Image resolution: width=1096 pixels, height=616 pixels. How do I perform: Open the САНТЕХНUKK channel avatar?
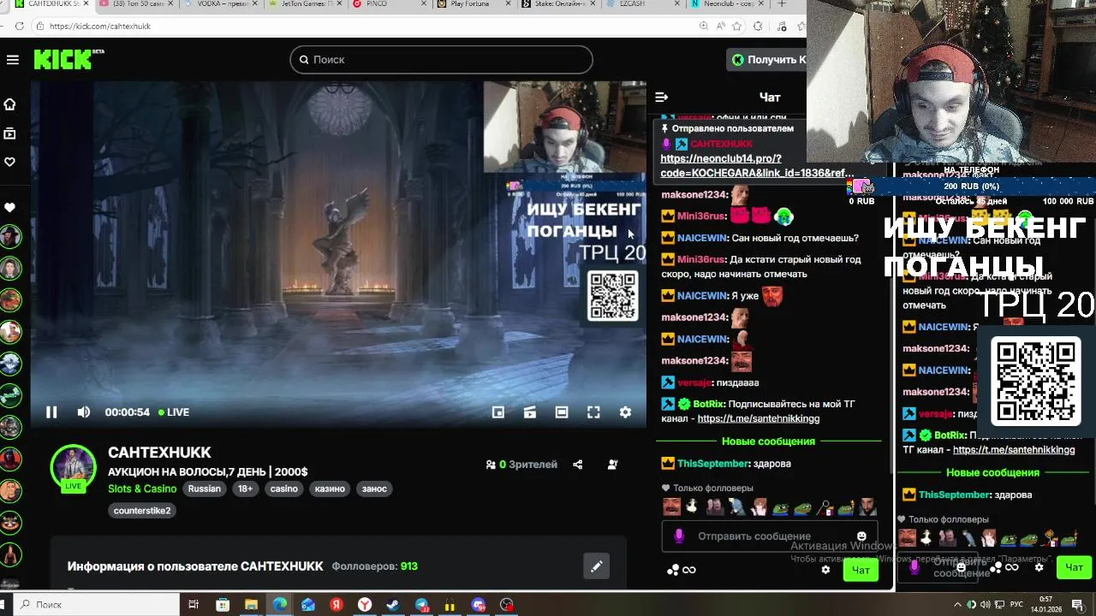pos(73,467)
